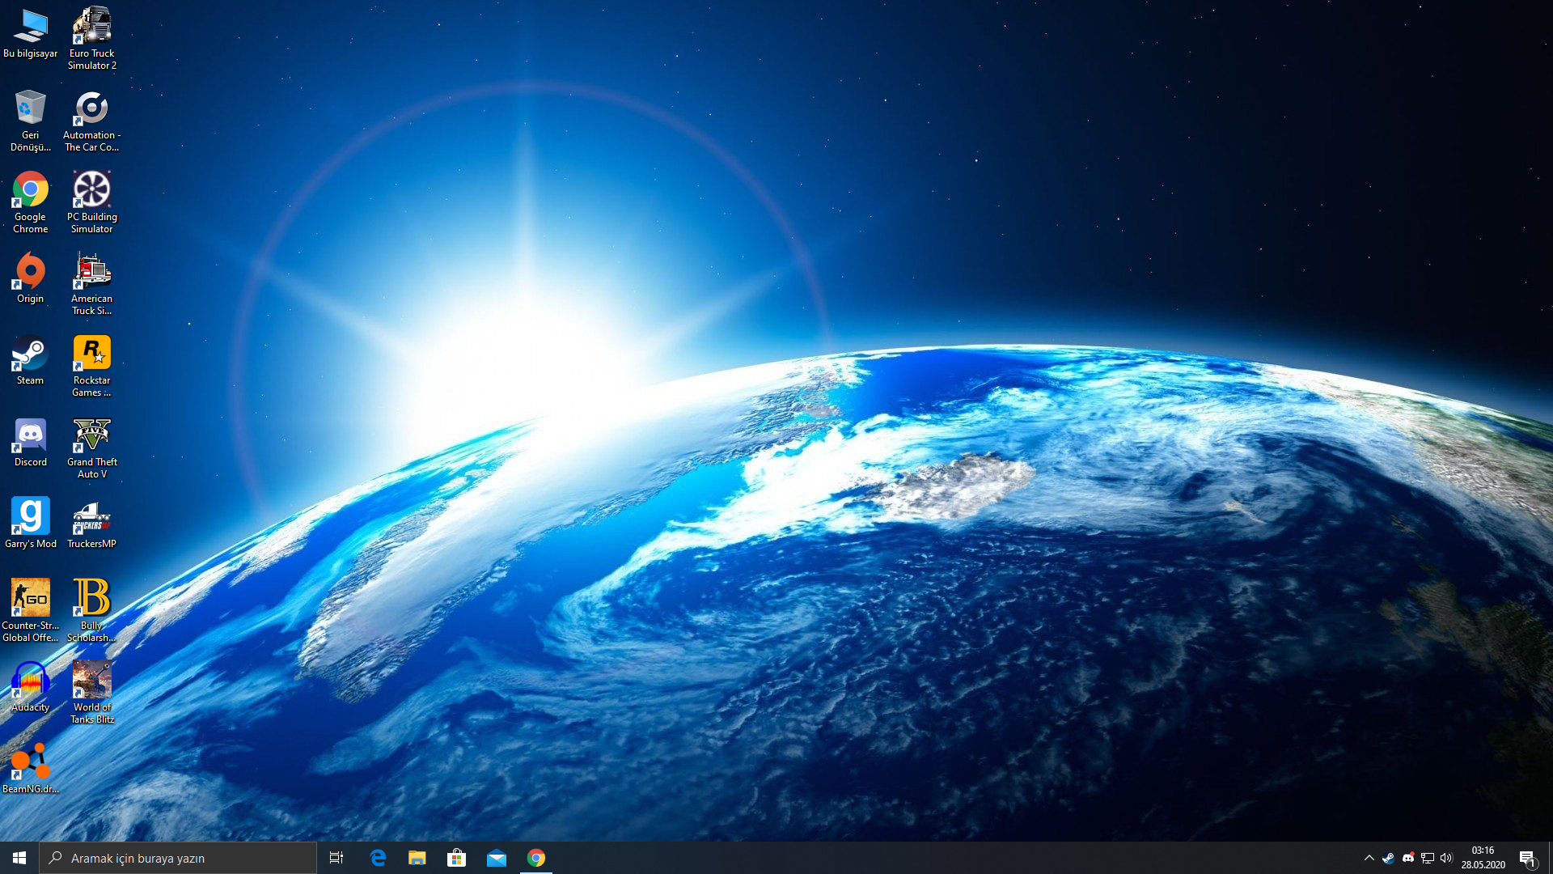The image size is (1553, 874).
Task: Open the Windows Start menu
Action: 19,858
